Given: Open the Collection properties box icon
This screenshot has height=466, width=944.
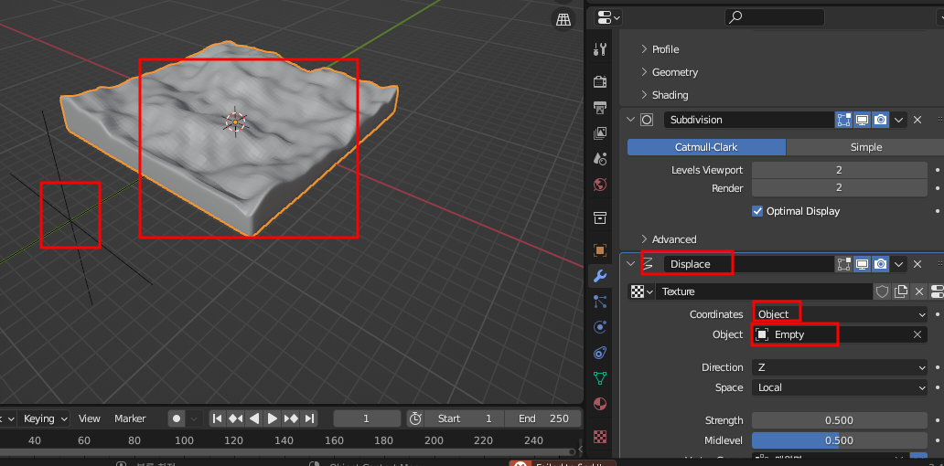Looking at the screenshot, I should (x=600, y=217).
